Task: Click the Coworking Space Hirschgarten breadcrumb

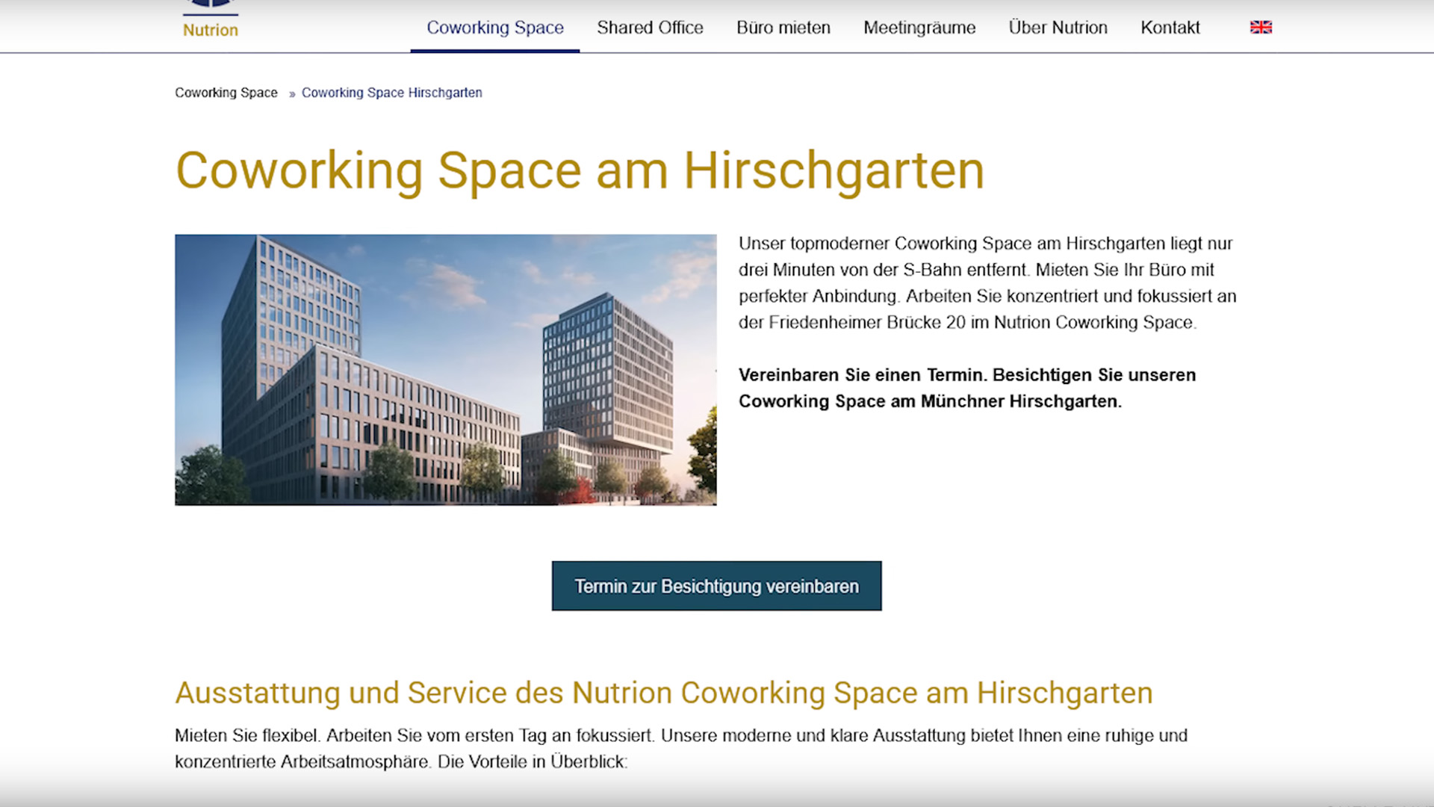Action: tap(391, 93)
